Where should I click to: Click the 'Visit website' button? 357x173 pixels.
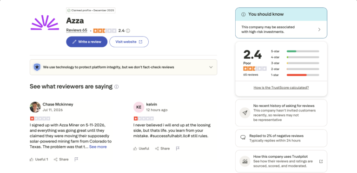click(x=129, y=42)
